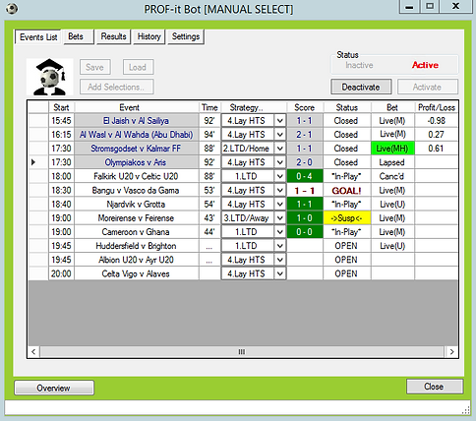
Task: Click the Score column header
Action: [x=305, y=107]
